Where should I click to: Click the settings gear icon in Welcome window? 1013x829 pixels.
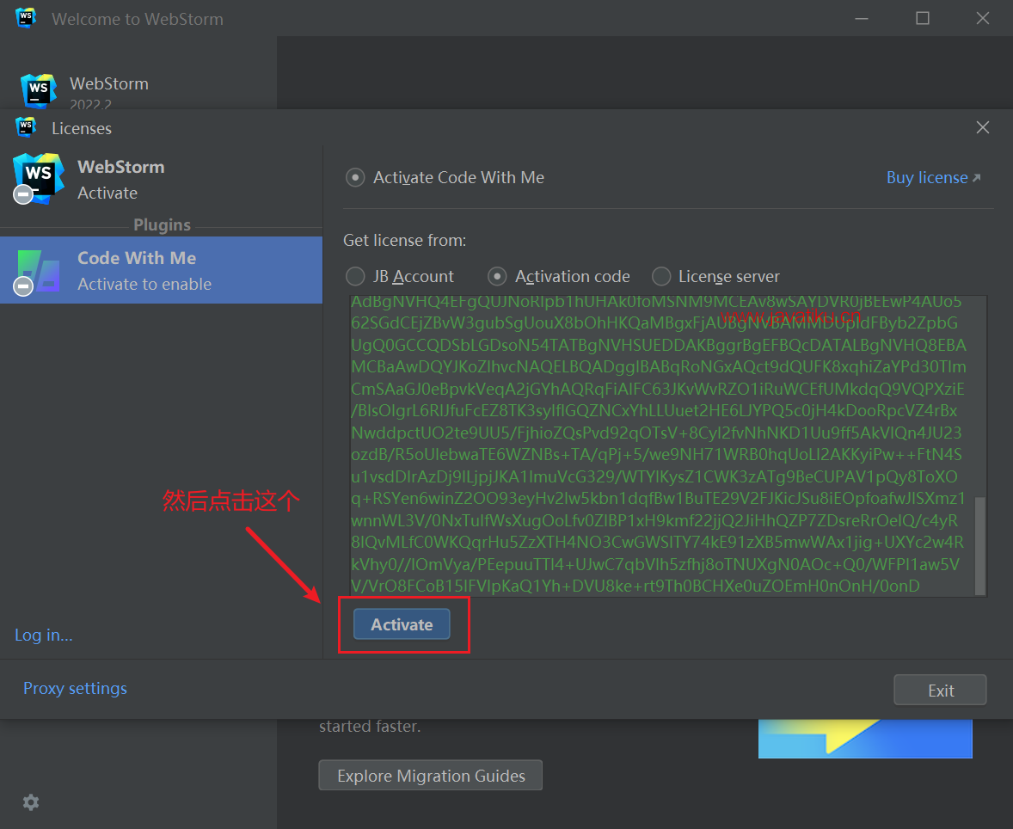31,802
